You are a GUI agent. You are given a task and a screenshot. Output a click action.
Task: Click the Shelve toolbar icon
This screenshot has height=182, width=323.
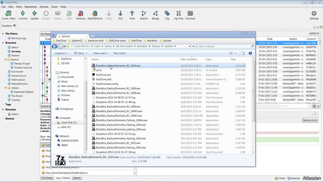coord(58,15)
